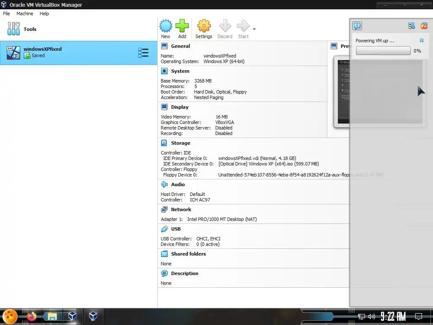This screenshot has height=325, width=433.
Task: Open the Action Center notification icon
Action: 419,317
